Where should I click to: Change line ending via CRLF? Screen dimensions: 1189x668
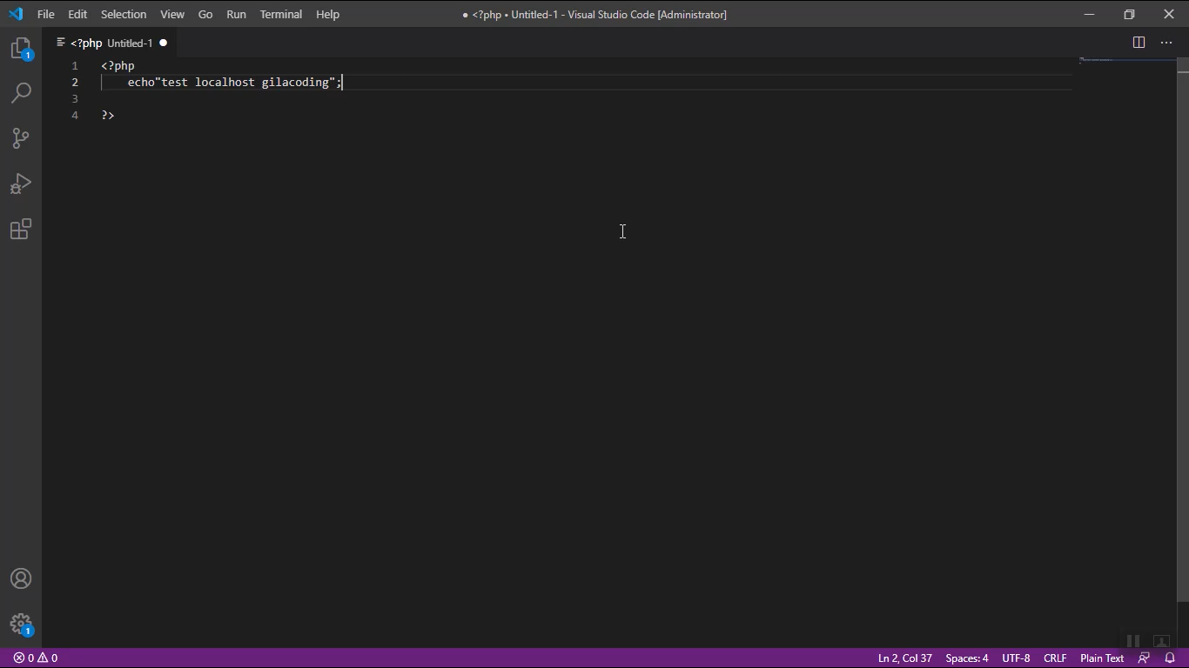pos(1055,658)
